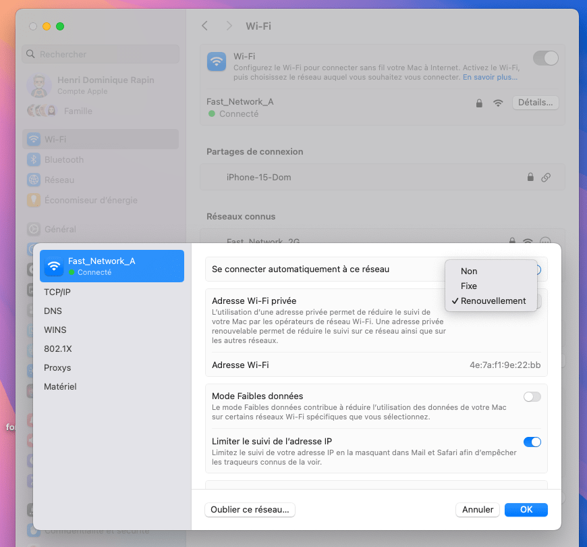Select the Renouvellement option
The image size is (587, 547).
(x=493, y=301)
